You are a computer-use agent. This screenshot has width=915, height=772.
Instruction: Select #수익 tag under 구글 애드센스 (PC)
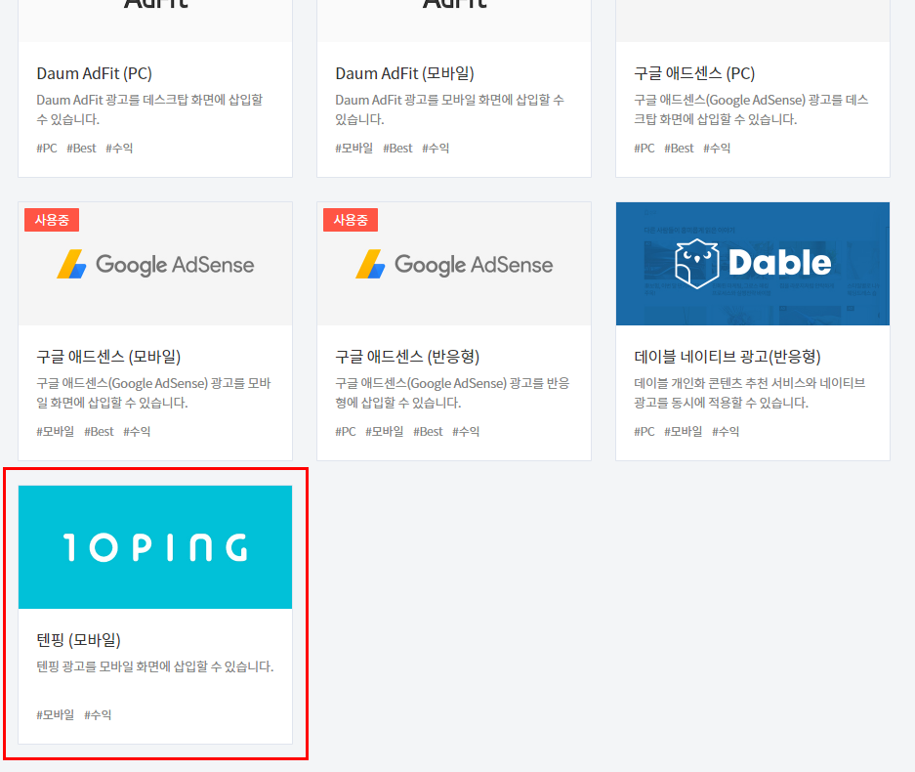717,149
